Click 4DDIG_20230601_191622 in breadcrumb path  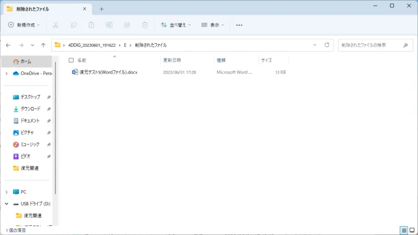(x=92, y=45)
